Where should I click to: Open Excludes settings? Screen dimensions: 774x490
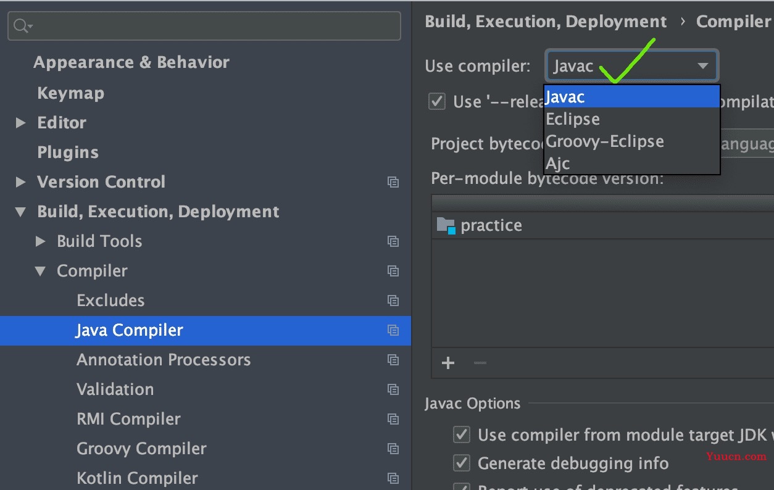pyautogui.click(x=110, y=301)
